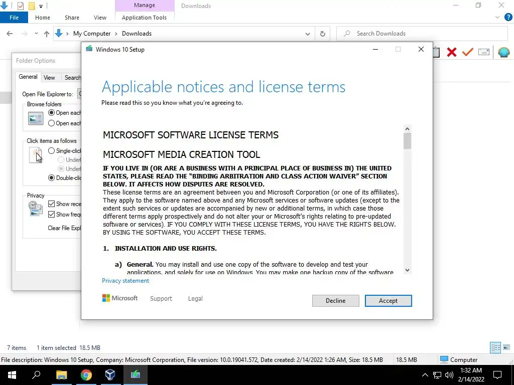Open the File menu tab
The image size is (514, 385).
[x=14, y=18]
